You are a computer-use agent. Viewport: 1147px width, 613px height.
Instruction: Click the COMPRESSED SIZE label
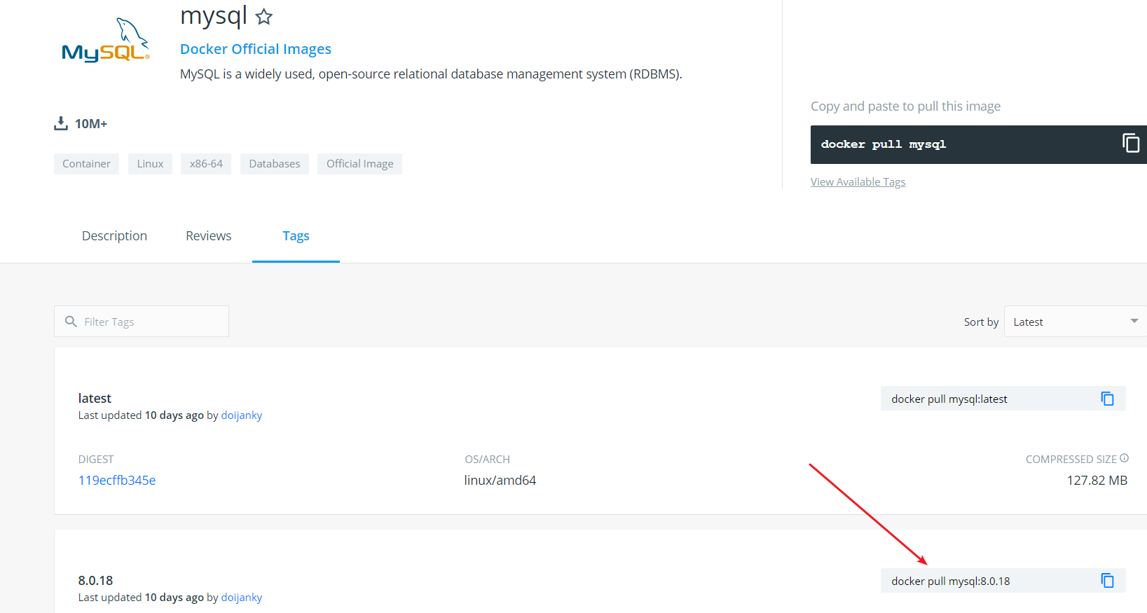[x=1071, y=460]
